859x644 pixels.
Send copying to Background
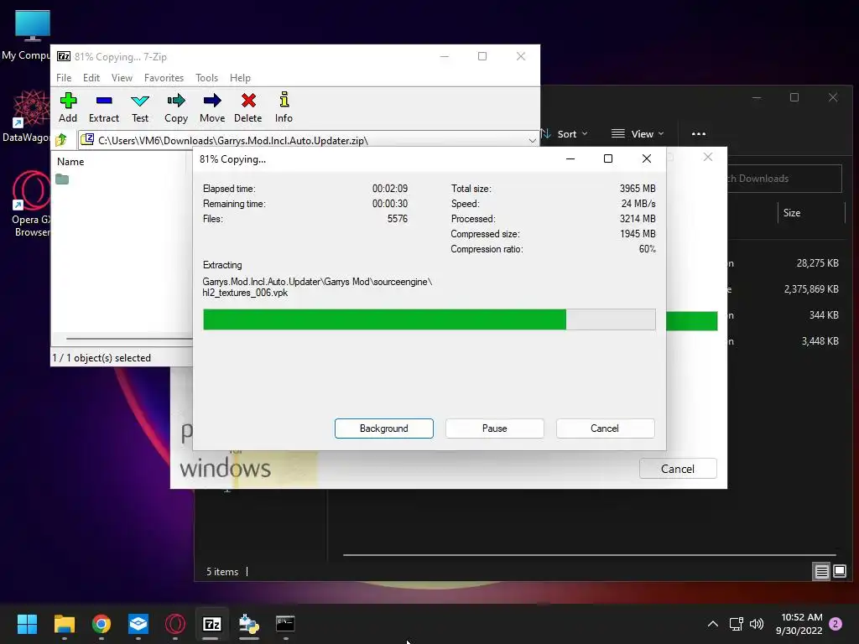click(x=384, y=428)
